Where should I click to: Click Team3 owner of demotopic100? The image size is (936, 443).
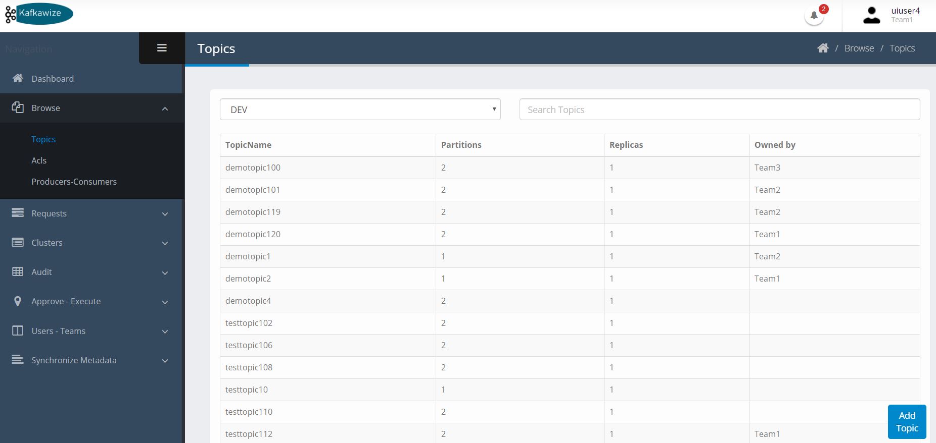coord(767,168)
